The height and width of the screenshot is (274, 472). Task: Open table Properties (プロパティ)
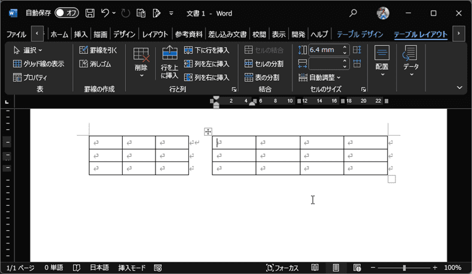[x=30, y=77]
